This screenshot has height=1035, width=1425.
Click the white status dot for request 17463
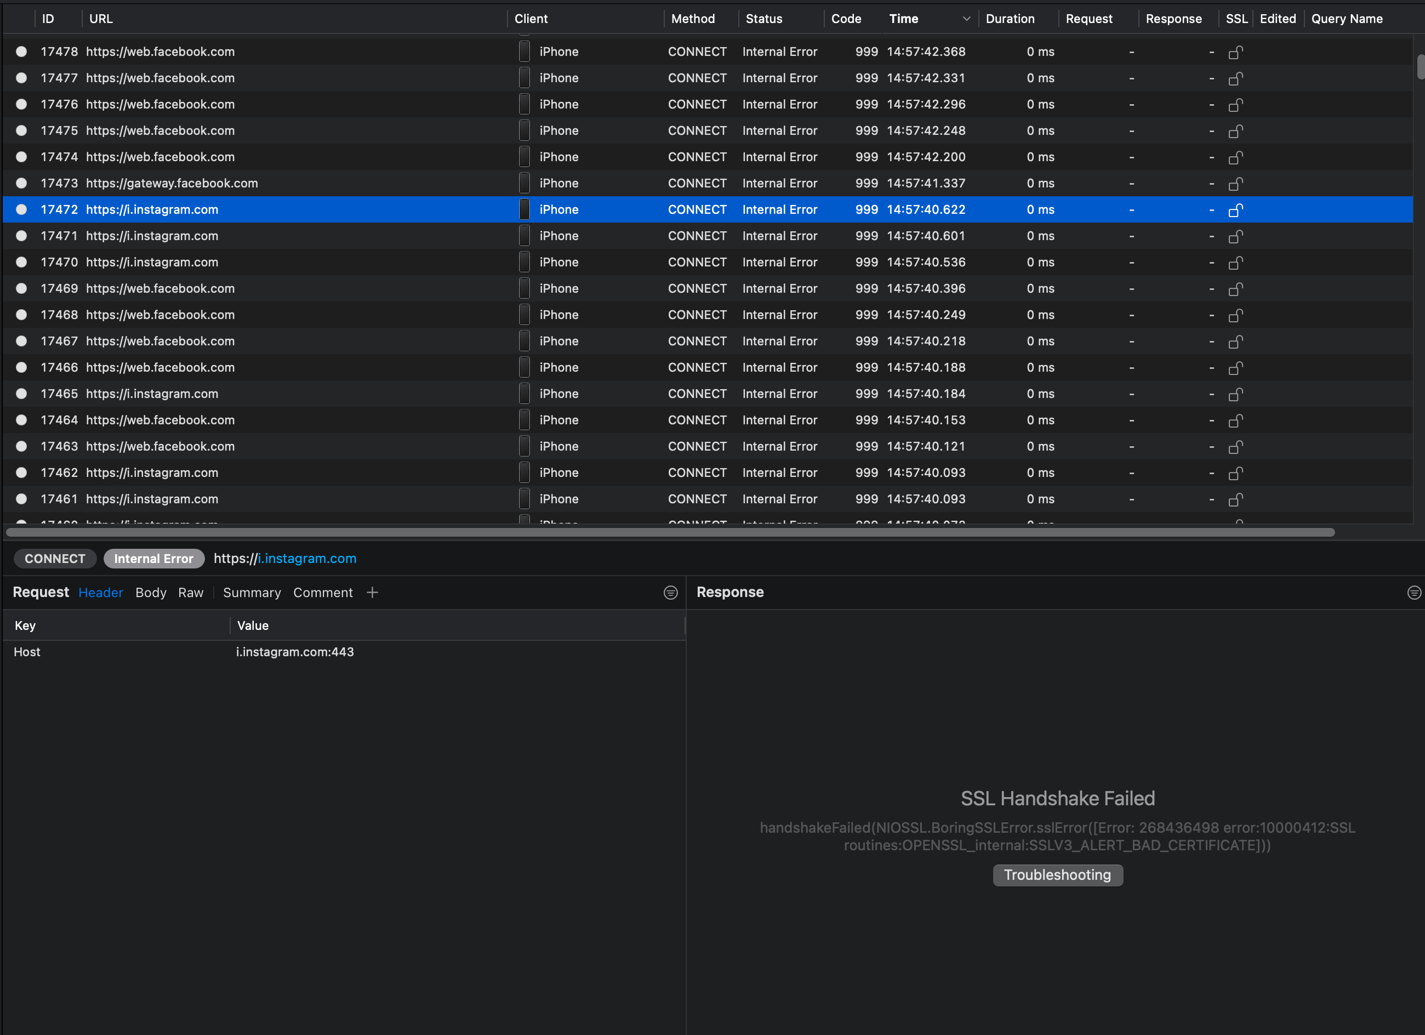[x=21, y=446]
